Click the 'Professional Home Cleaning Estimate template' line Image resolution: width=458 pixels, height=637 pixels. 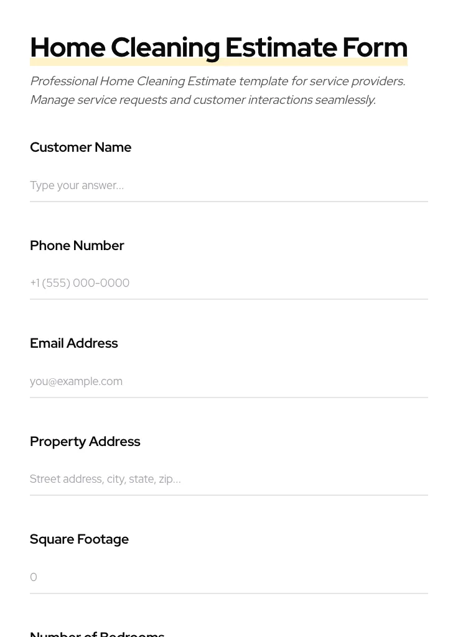coord(217,81)
